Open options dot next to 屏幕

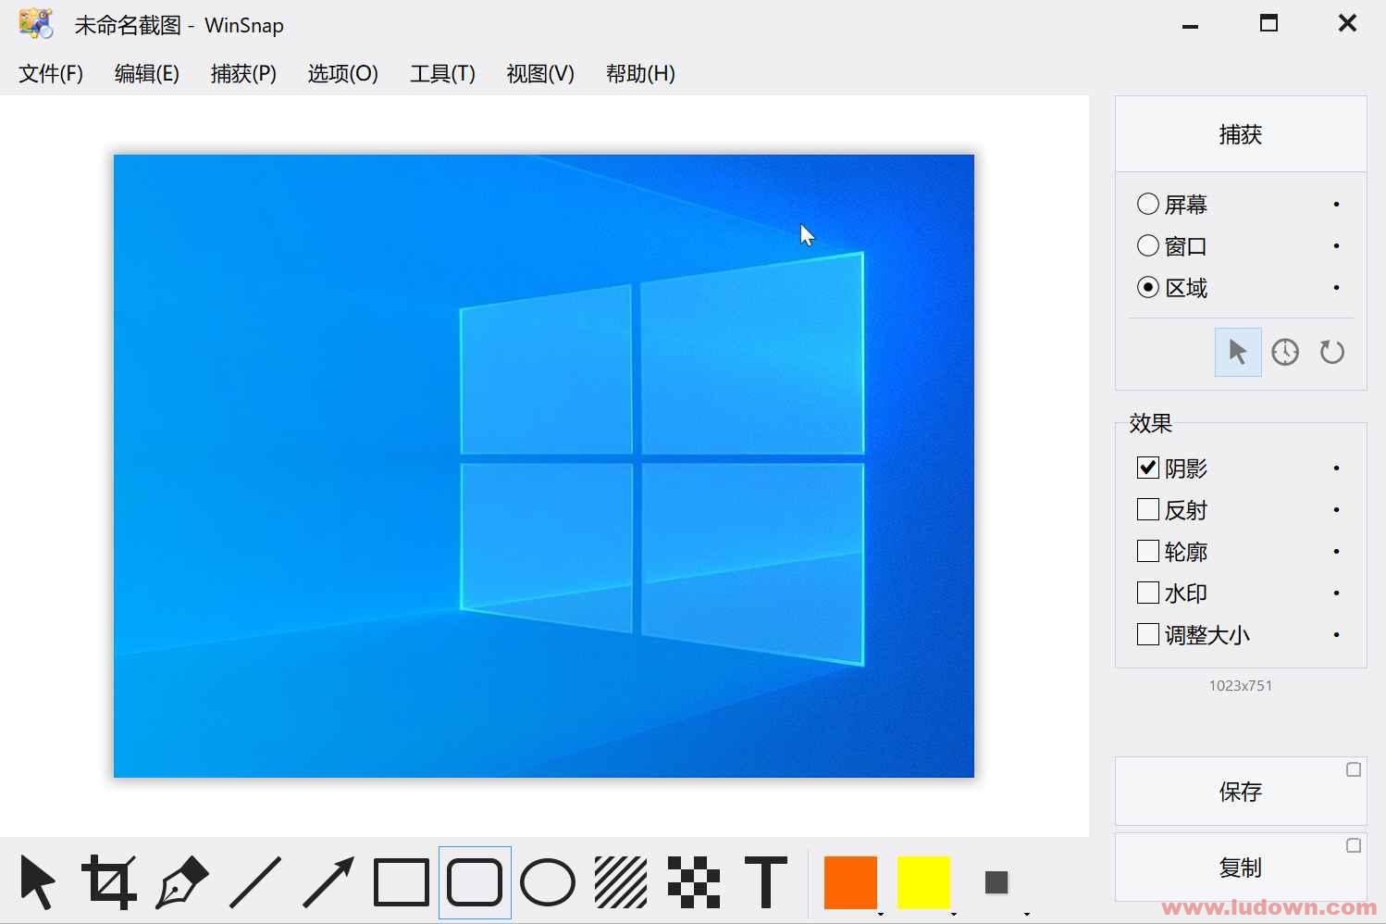click(1337, 204)
